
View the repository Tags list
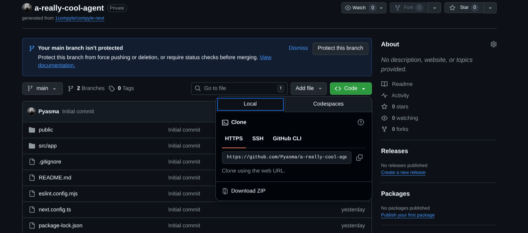point(121,88)
